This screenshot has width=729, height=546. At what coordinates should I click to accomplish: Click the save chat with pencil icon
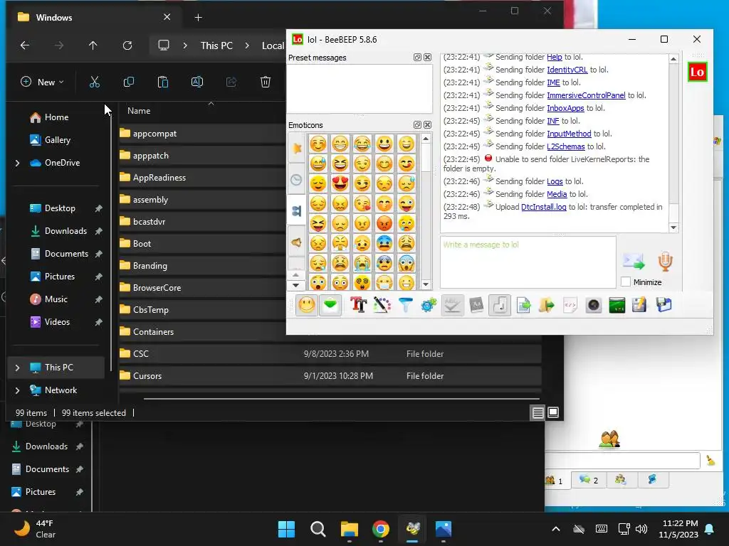640,305
